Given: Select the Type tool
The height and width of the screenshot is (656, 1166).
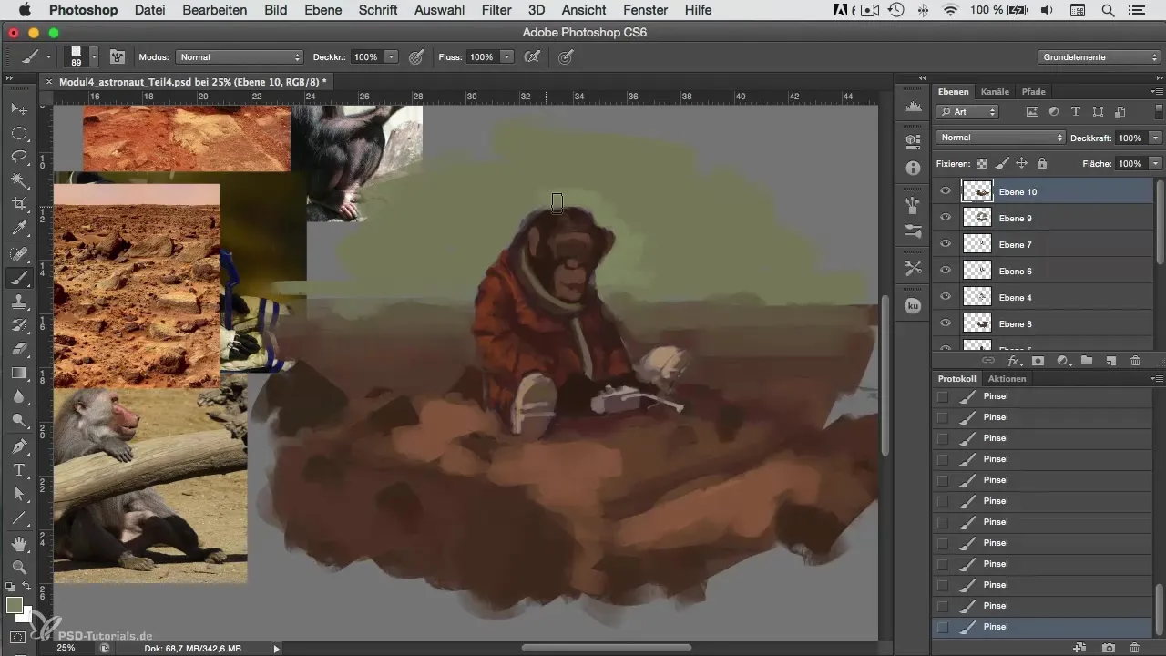Looking at the screenshot, I should pyautogui.click(x=18, y=470).
